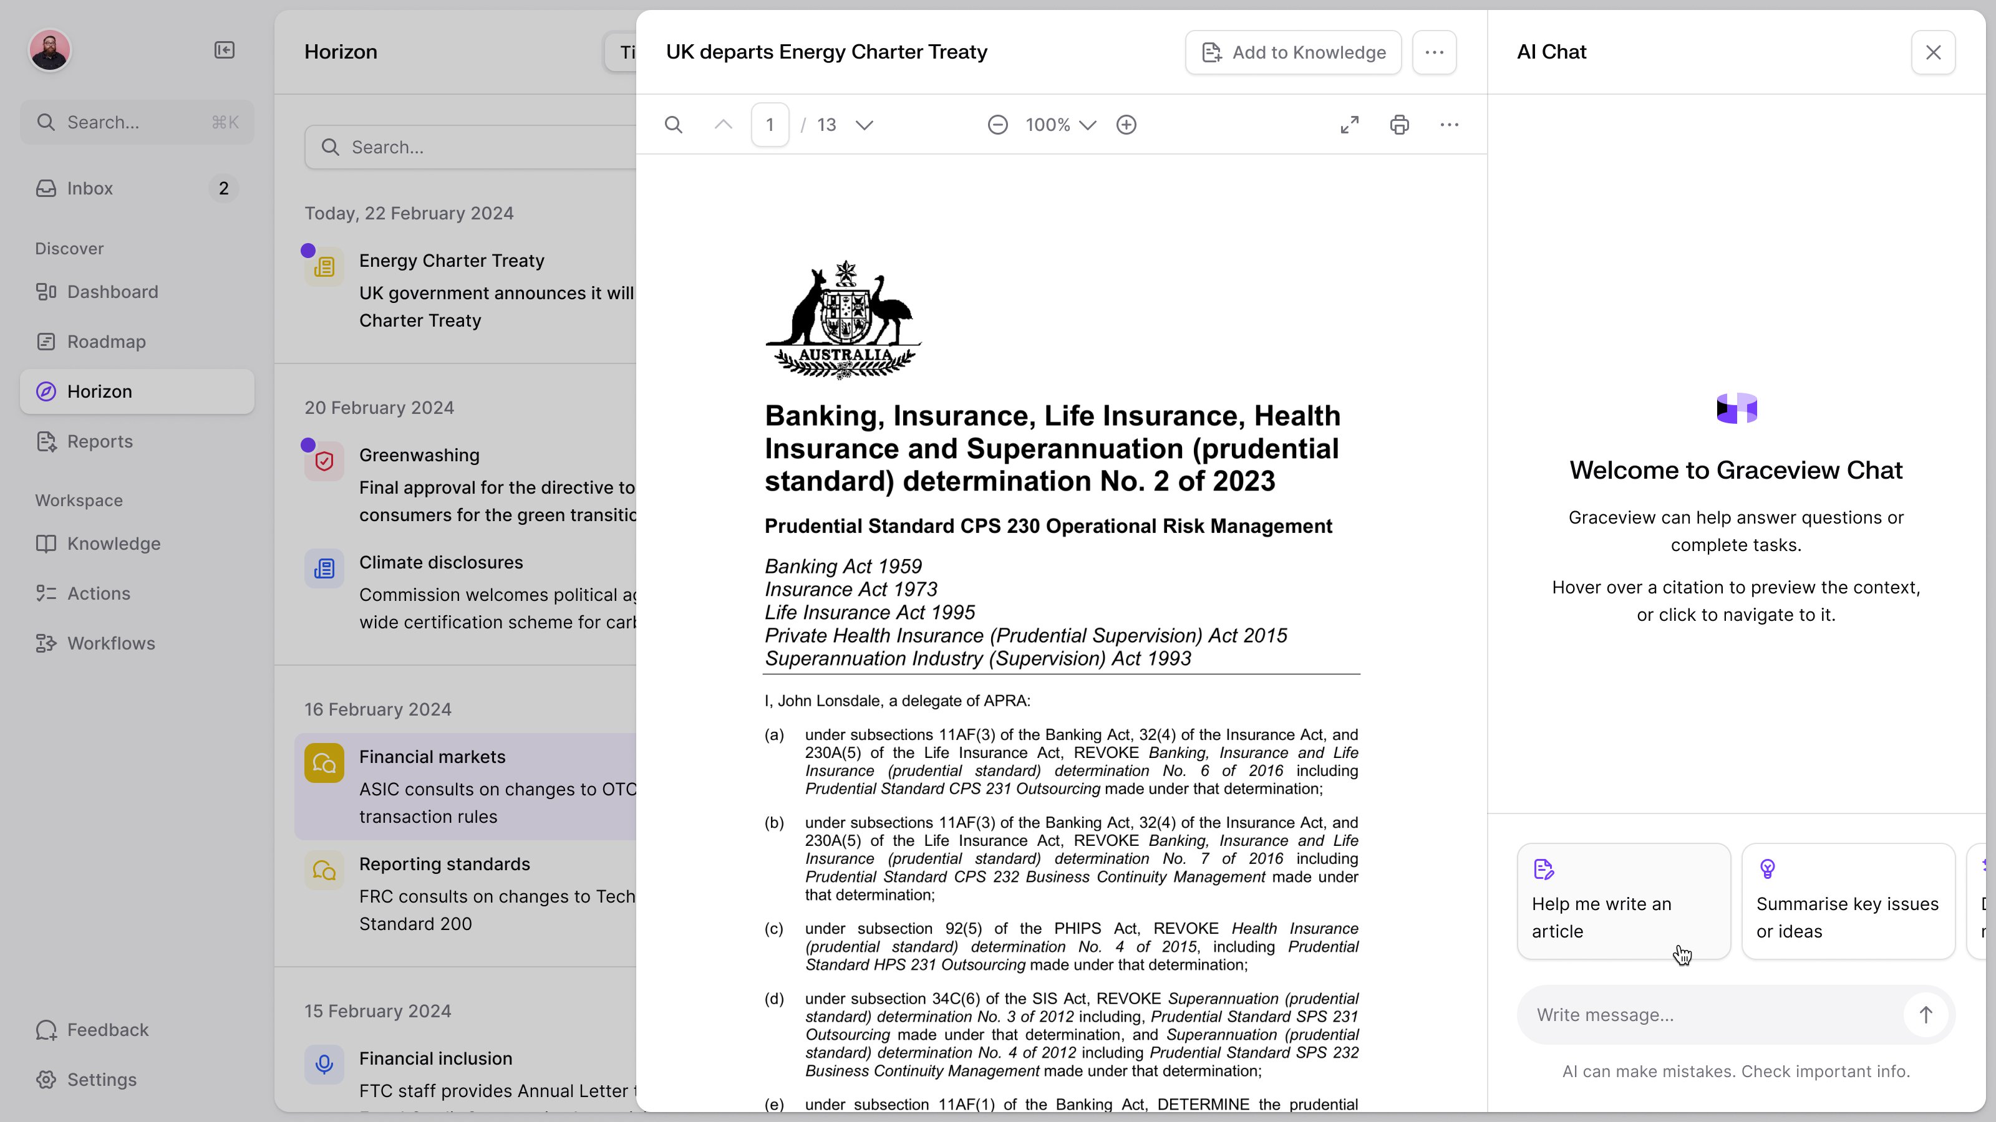Viewport: 1996px width, 1122px height.
Task: Collapse the sidebar with the panel icon
Action: [224, 50]
